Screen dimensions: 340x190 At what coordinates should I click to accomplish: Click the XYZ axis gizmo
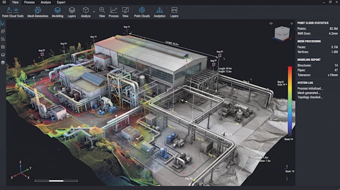click(x=21, y=170)
